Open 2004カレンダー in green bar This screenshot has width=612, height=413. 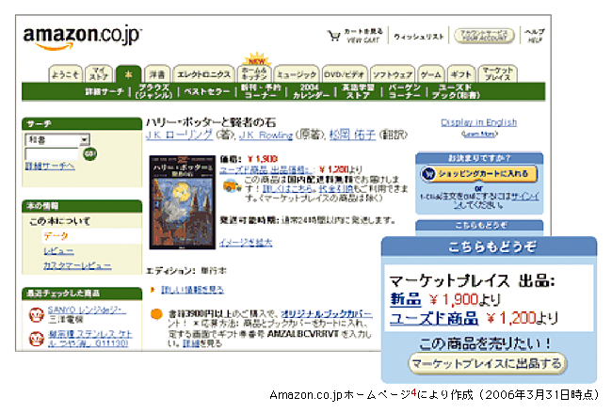[311, 91]
